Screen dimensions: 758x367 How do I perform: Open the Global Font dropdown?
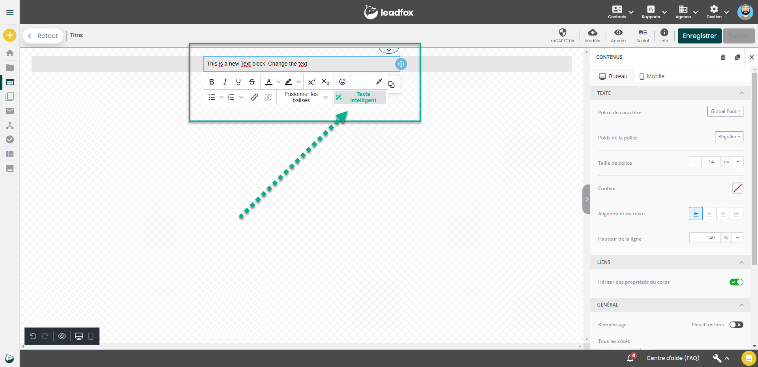(725, 111)
